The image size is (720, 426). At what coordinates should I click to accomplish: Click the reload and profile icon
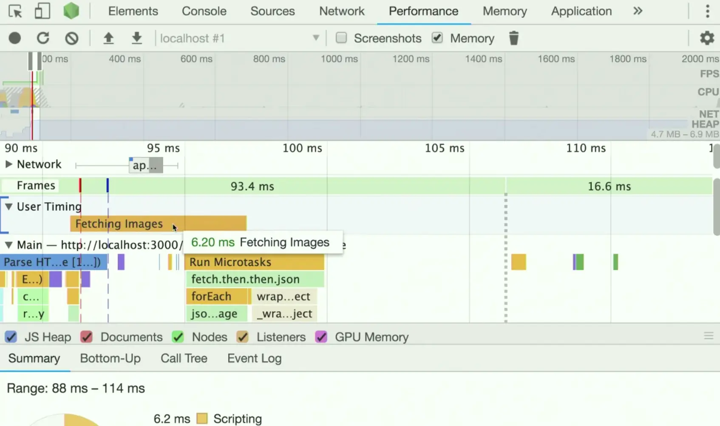[x=43, y=38]
